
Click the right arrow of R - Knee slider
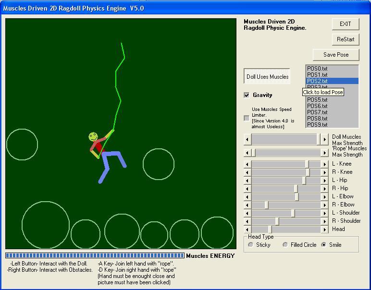point(324,172)
